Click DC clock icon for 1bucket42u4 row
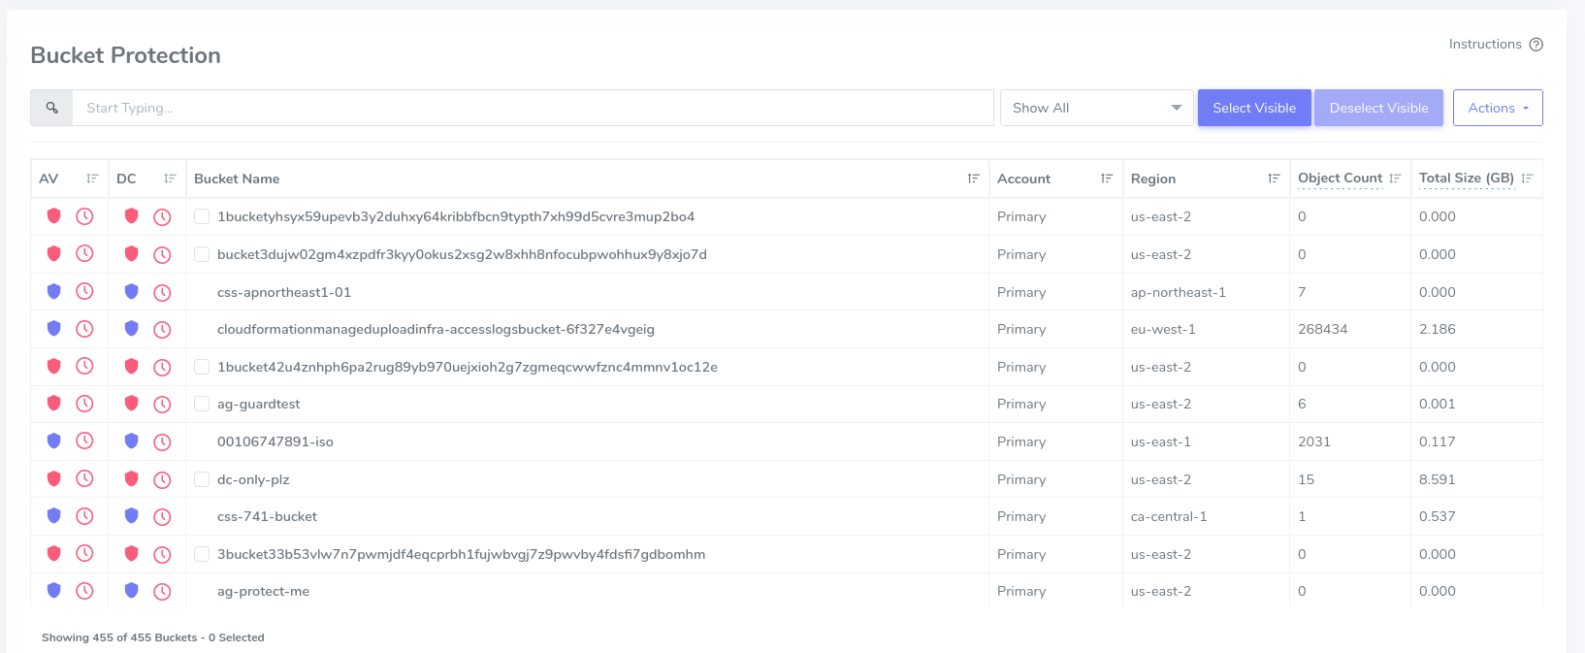Viewport: 1585px width, 653px height. (x=162, y=367)
